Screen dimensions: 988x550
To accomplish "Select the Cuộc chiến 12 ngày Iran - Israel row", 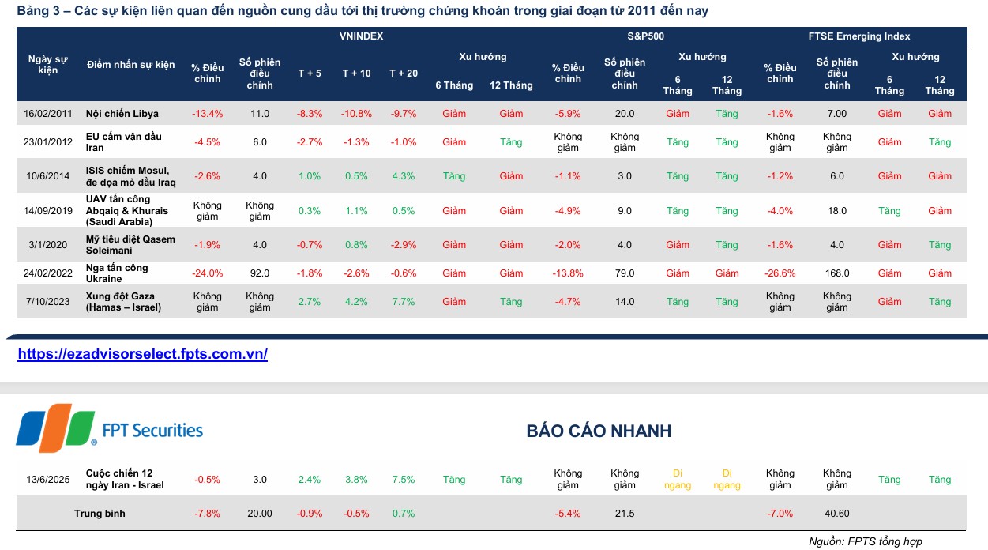I will click(125, 480).
